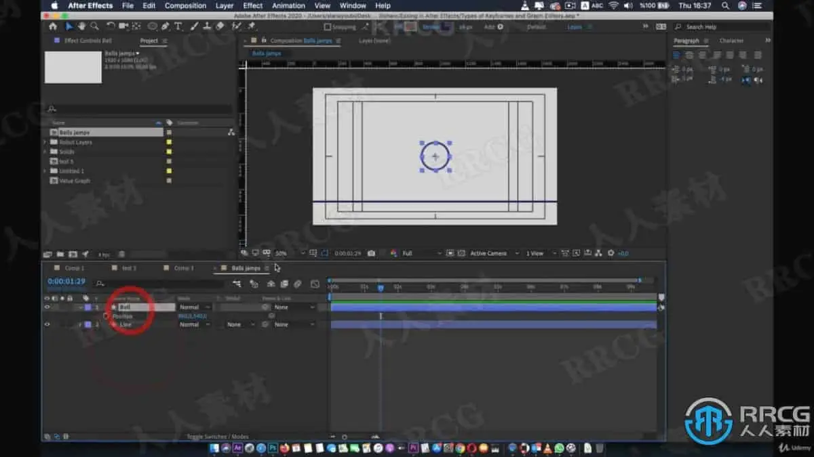Click the current time 0:00:01:29 display
The image size is (814, 457).
tap(66, 282)
